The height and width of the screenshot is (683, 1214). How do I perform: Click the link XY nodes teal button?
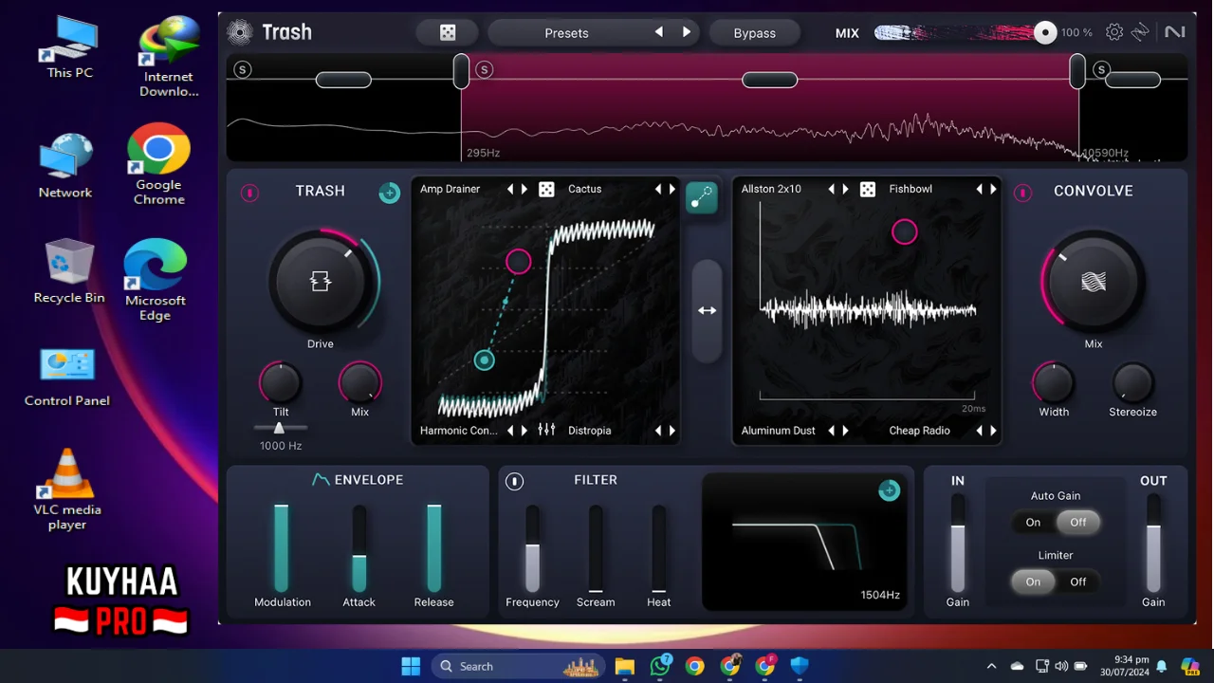click(702, 197)
